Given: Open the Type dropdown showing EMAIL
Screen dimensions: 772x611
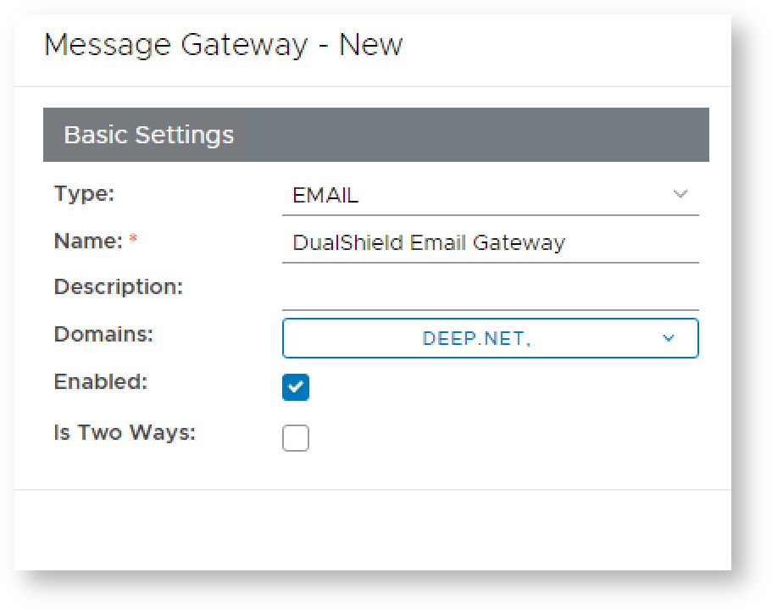Looking at the screenshot, I should [x=490, y=196].
